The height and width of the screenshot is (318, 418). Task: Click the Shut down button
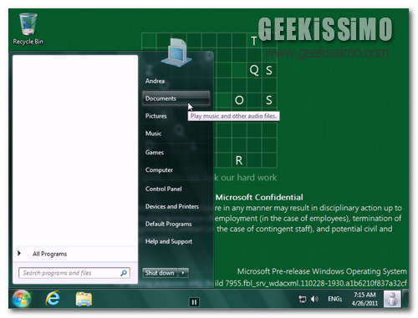click(x=160, y=273)
